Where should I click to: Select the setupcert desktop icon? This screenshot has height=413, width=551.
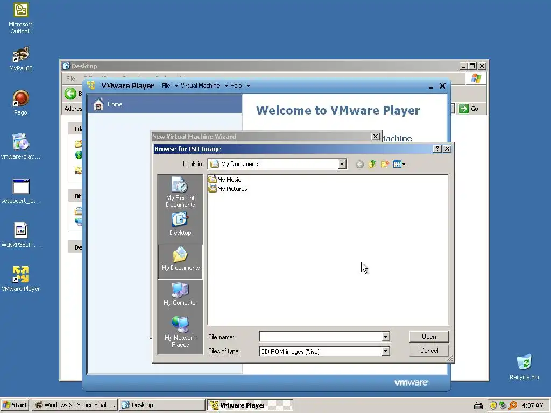[20, 191]
